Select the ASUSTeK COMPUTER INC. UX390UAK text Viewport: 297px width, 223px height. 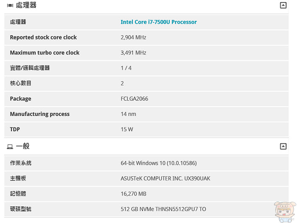(x=165, y=178)
